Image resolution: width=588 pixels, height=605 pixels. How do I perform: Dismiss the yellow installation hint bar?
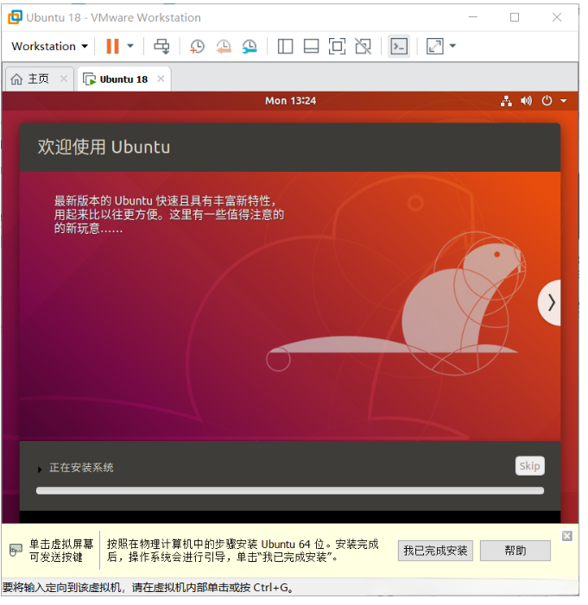tap(566, 536)
